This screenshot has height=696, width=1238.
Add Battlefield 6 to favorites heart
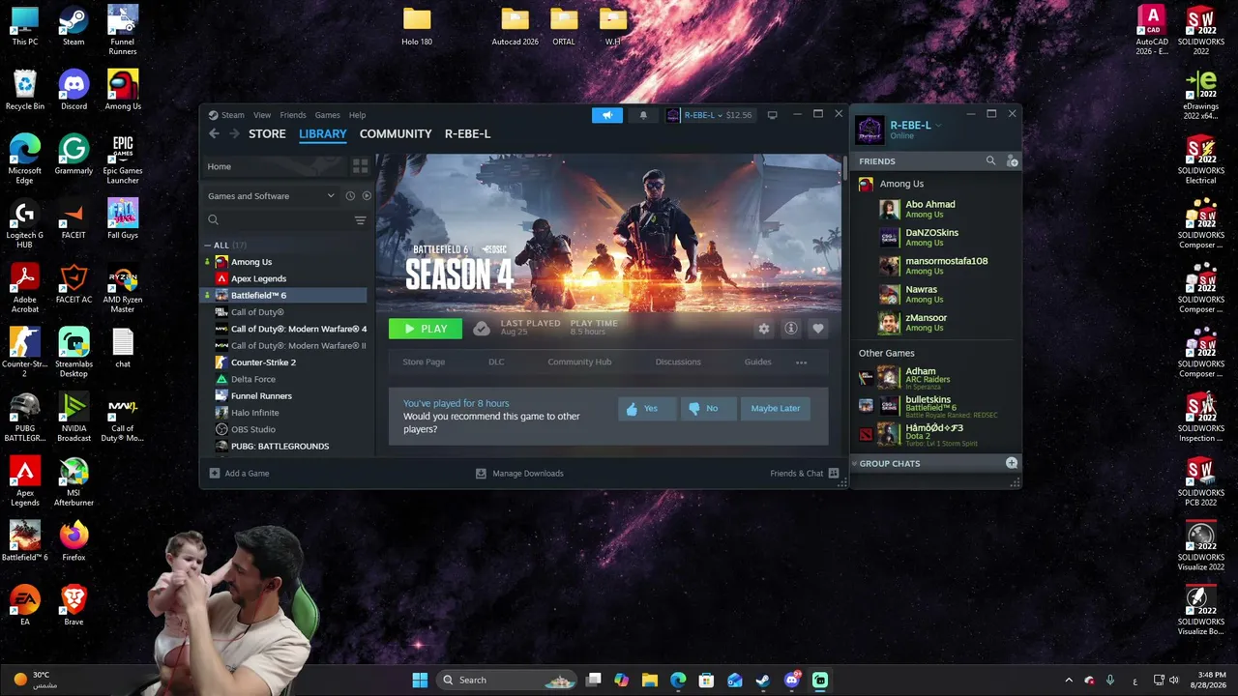(817, 329)
